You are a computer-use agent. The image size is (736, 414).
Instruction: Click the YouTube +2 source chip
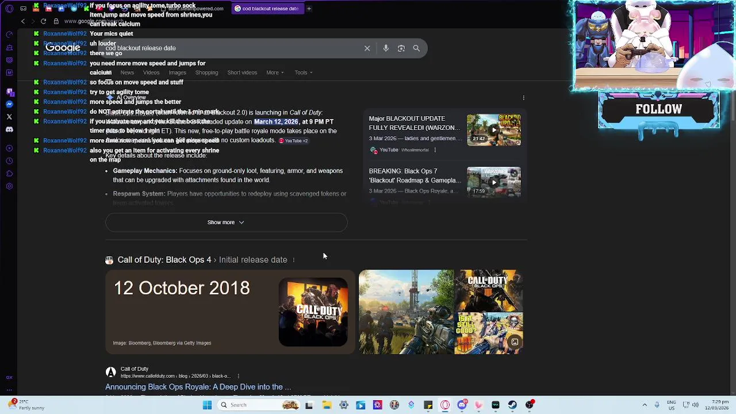(x=293, y=141)
